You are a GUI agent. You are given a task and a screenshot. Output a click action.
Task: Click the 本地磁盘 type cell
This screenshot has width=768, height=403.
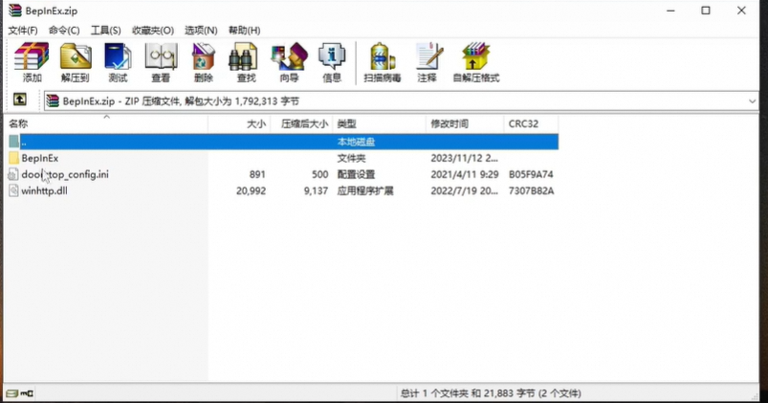coord(356,143)
